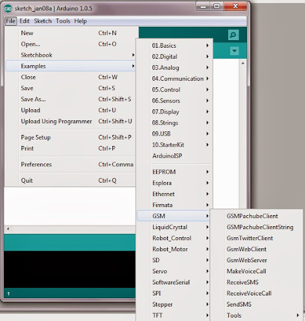Expand 03.Analog examples submenu
This screenshot has width=305, height=321.
pos(174,67)
